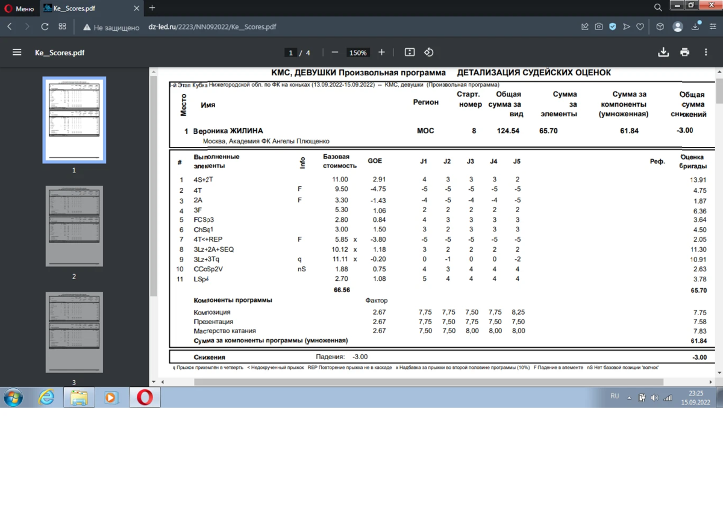Open Windows Explorer folder on taskbar
This screenshot has width=723, height=505.
(79, 398)
